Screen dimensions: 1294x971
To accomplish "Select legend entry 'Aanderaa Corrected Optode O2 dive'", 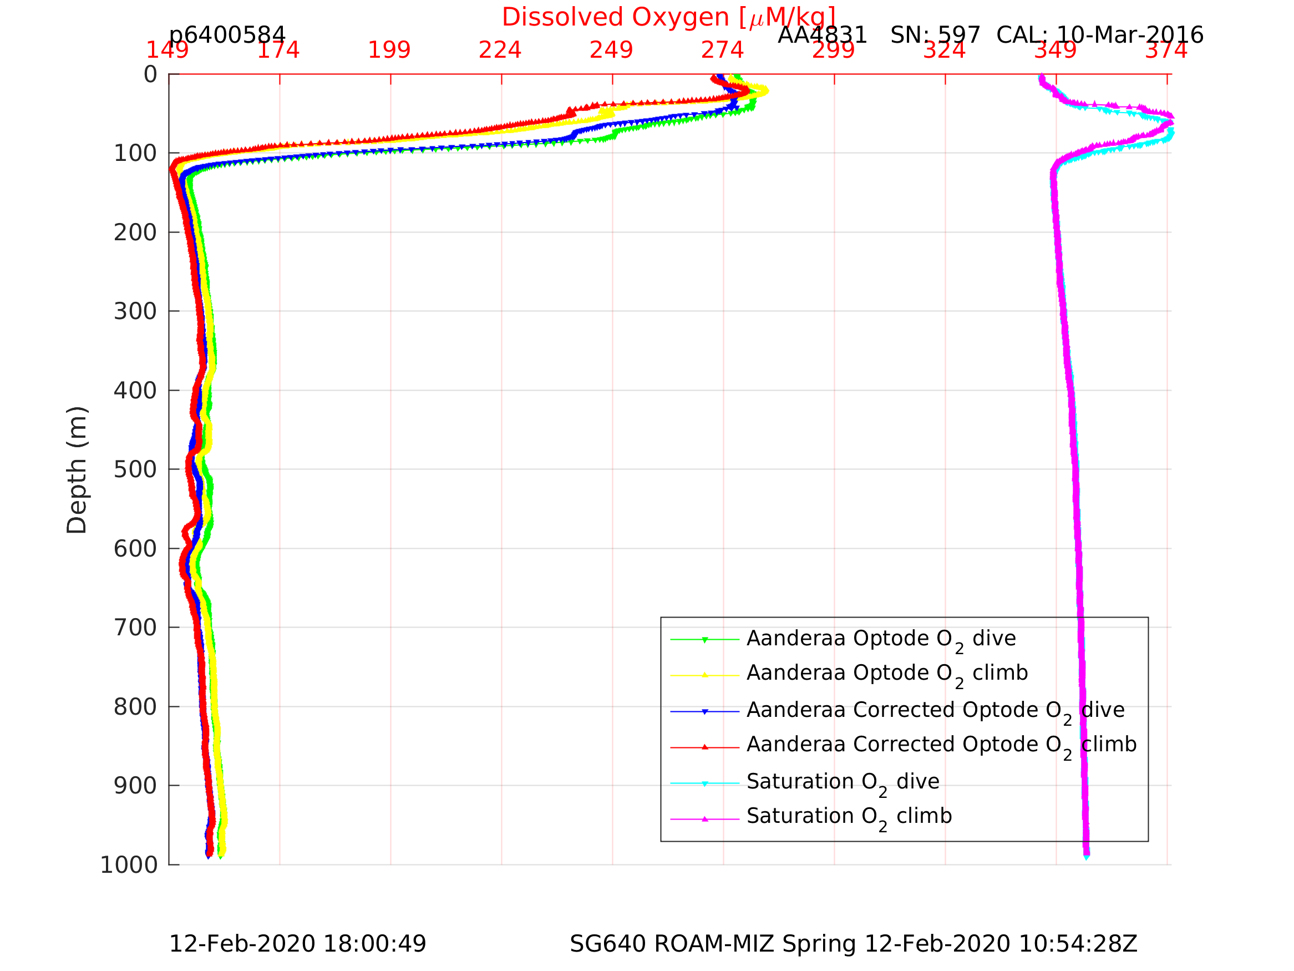I will (936, 711).
